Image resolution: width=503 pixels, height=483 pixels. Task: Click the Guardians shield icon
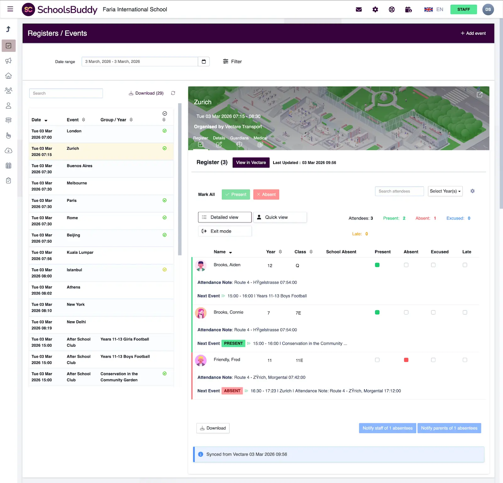(x=239, y=145)
